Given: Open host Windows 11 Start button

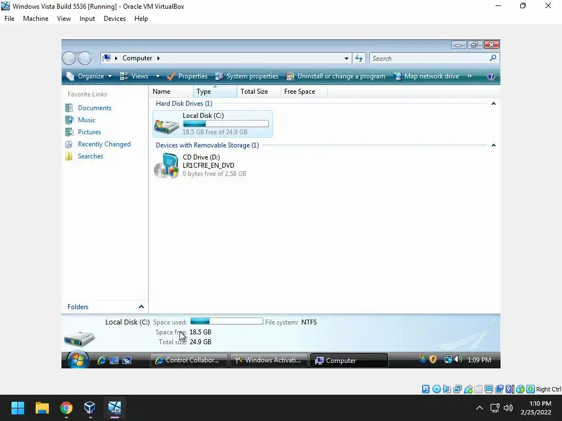Looking at the screenshot, I should [x=18, y=408].
